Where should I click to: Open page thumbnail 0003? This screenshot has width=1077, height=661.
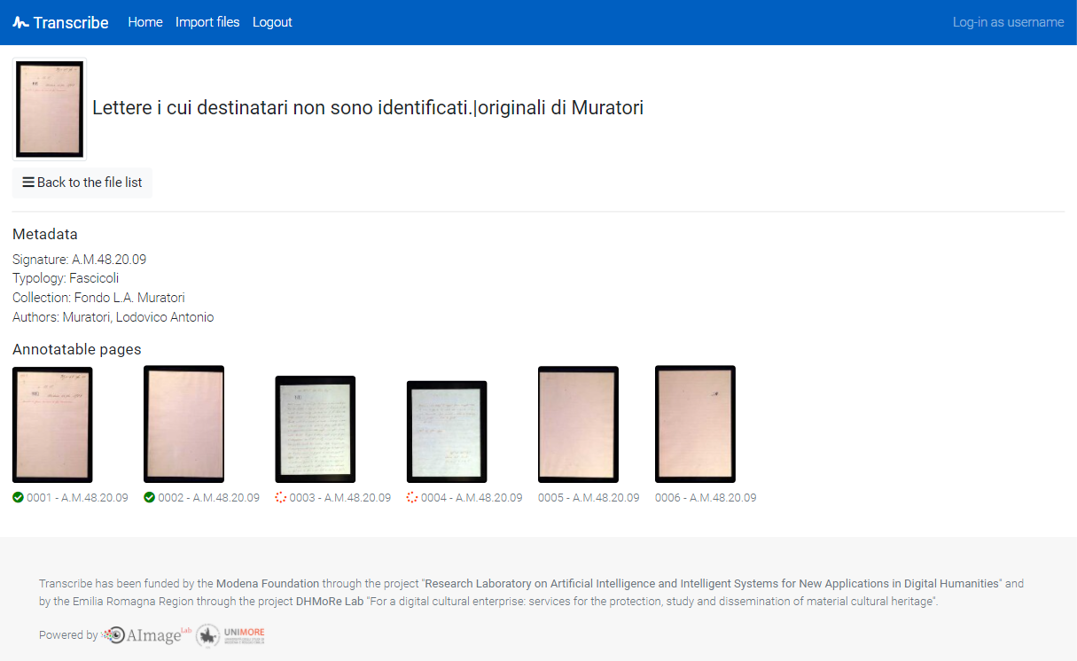[x=316, y=429]
